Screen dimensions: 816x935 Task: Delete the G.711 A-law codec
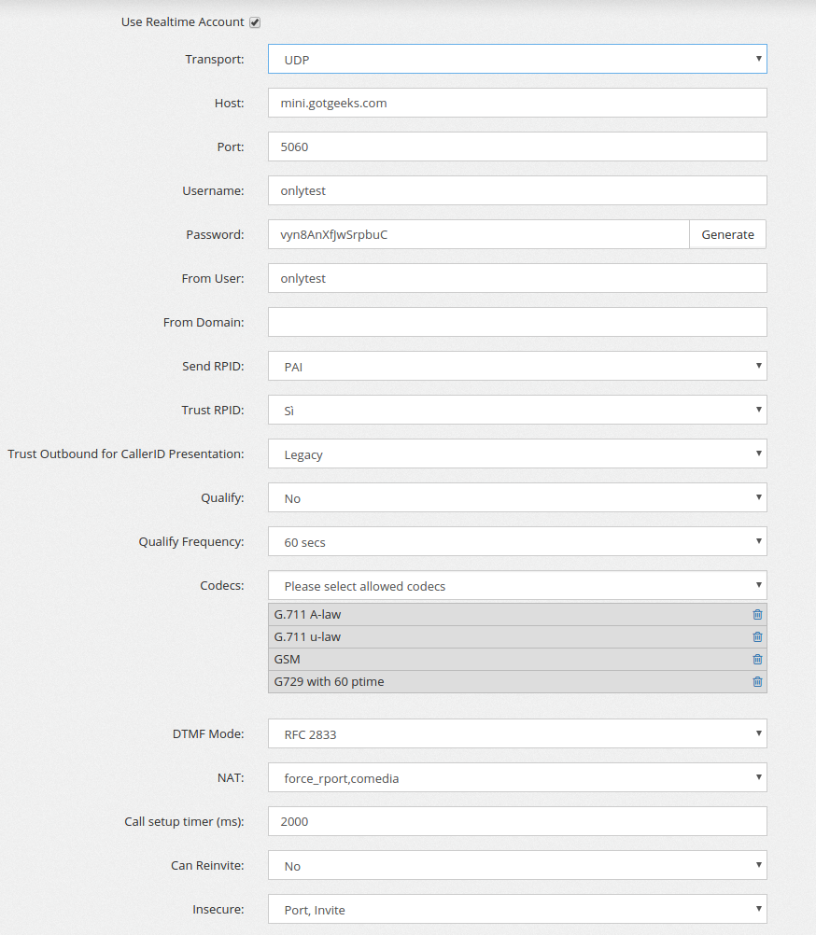[757, 614]
